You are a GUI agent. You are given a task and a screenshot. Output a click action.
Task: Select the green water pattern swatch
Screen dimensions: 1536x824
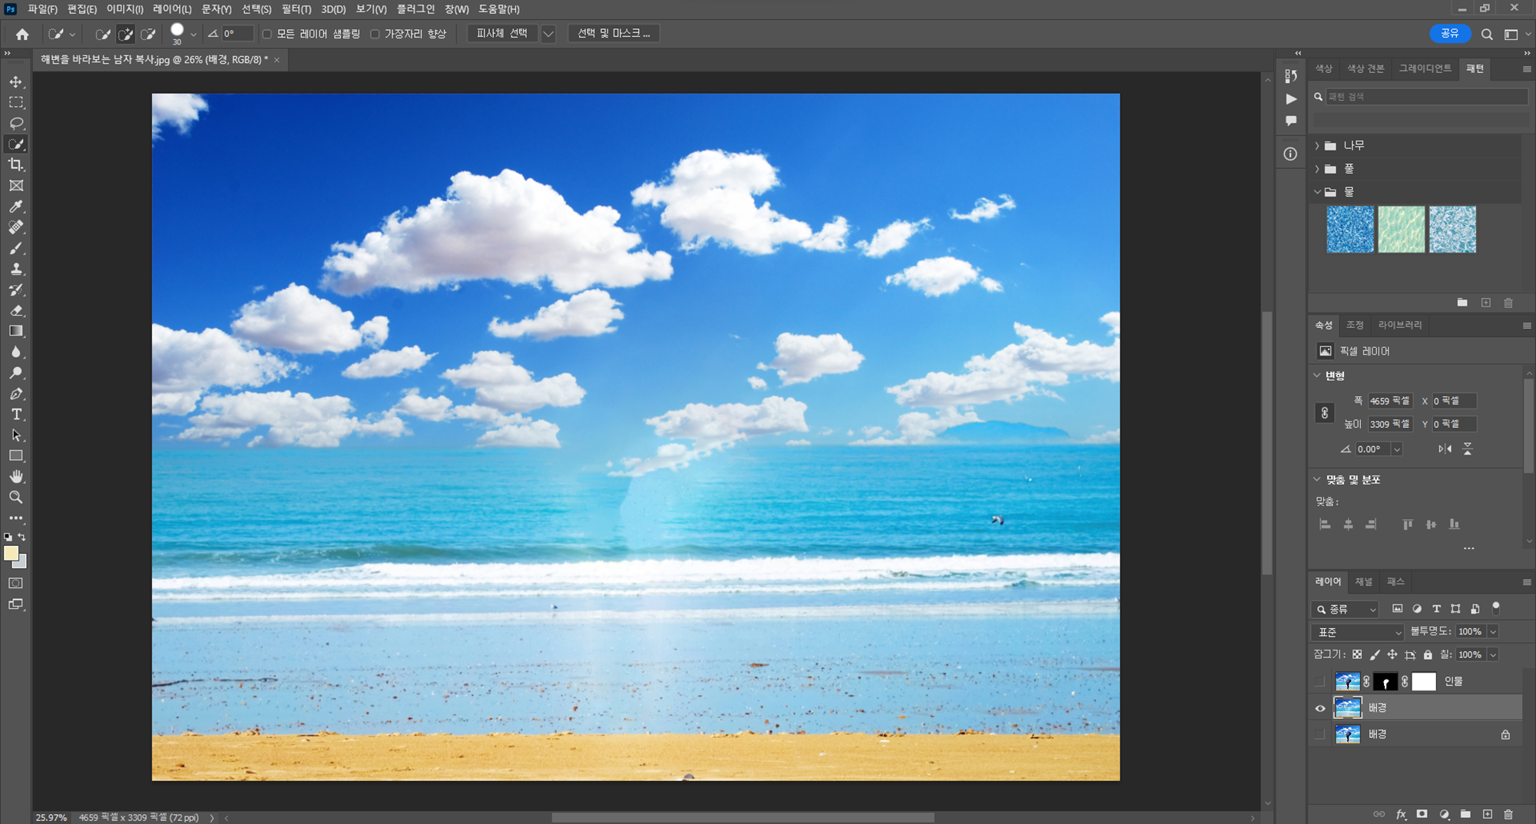(1401, 229)
